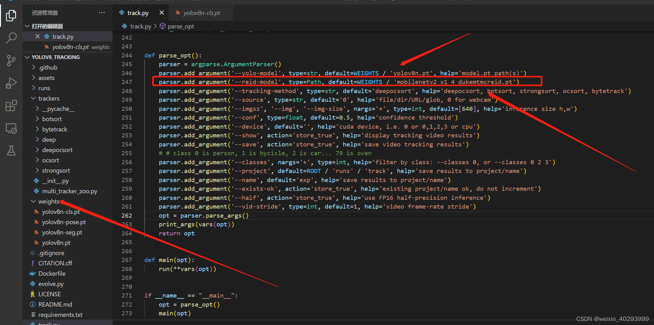The height and width of the screenshot is (325, 654).
Task: Open the Testing flask view
Action: (11, 151)
